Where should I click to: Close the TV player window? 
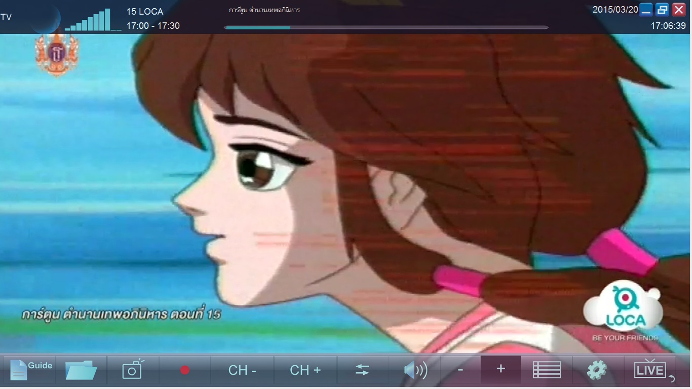click(x=679, y=10)
